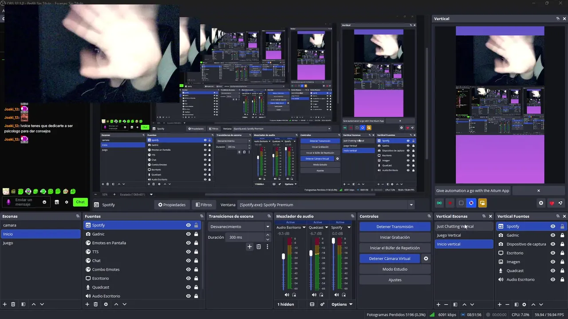Delete selected scene with Escenas trash icon
Image resolution: width=568 pixels, height=319 pixels.
pos(13,304)
